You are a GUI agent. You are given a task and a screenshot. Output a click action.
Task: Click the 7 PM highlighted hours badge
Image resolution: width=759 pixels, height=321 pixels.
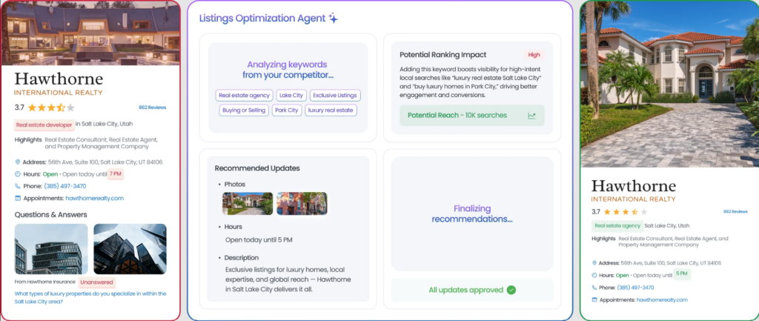pos(115,173)
